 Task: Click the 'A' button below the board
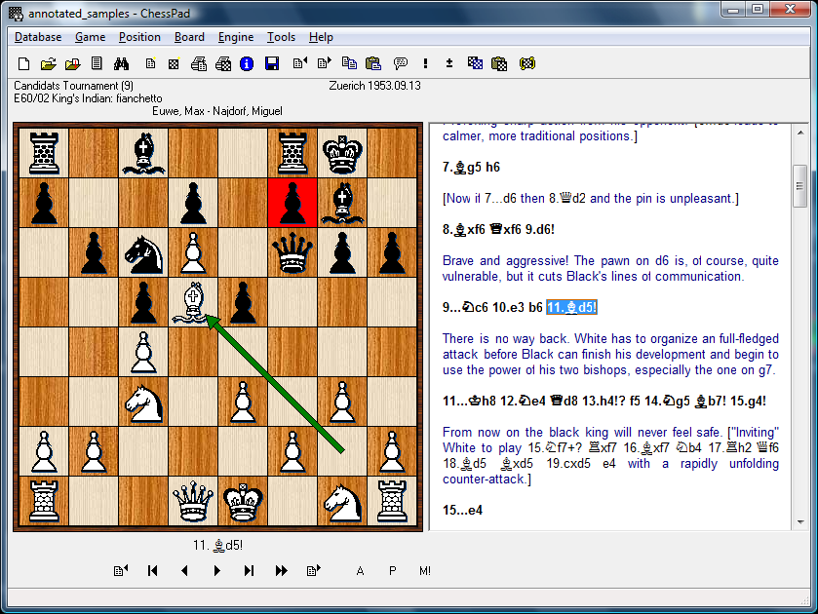point(360,571)
